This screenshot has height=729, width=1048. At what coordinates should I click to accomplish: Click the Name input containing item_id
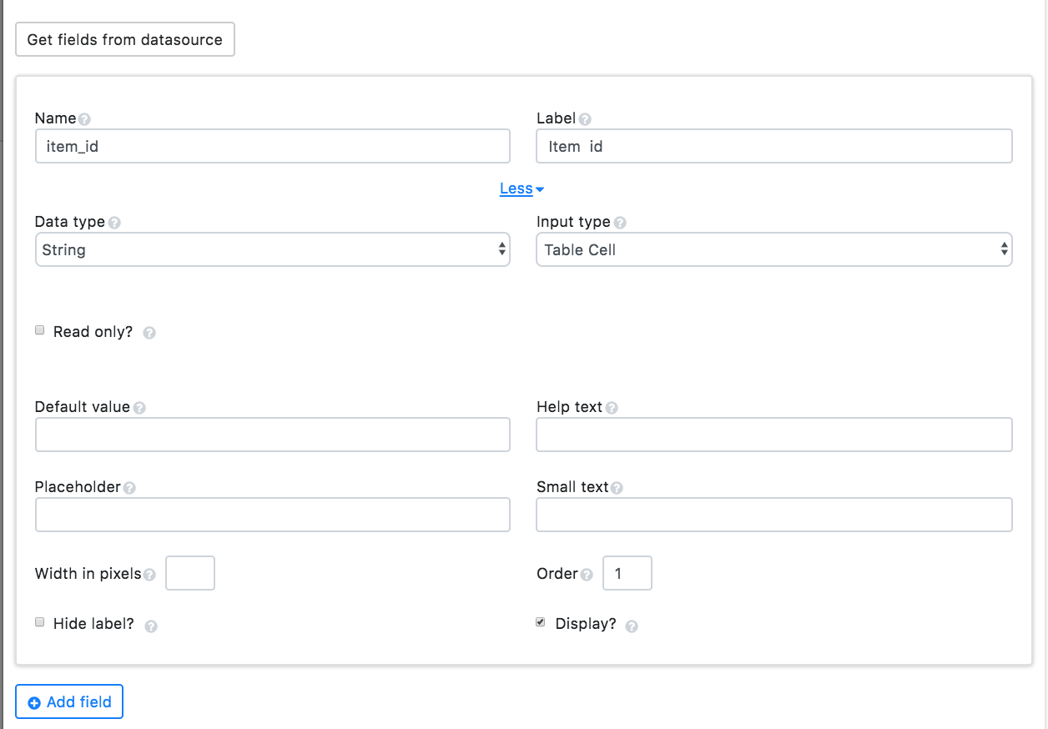point(272,146)
